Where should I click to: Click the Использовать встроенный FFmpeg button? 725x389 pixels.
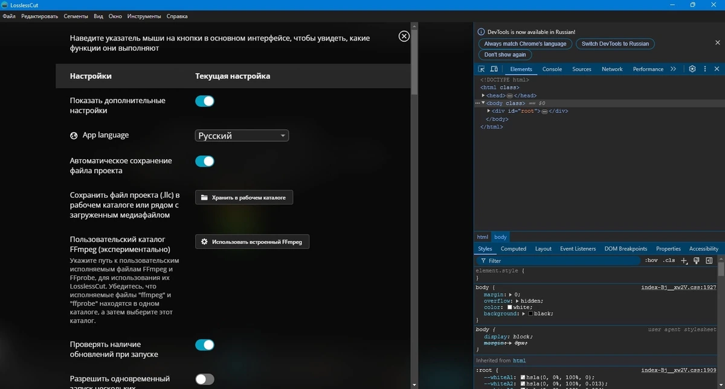click(253, 242)
